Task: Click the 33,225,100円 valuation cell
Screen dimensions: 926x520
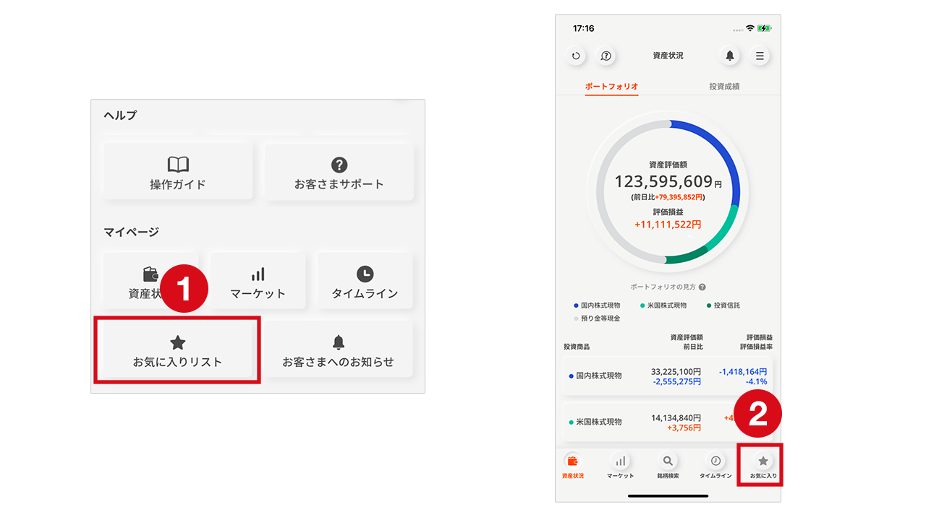Action: tap(676, 371)
